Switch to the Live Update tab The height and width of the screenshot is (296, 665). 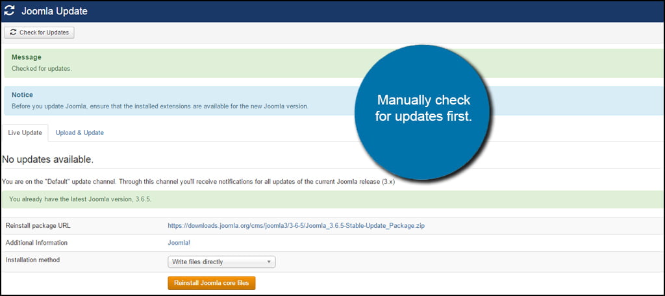pyautogui.click(x=25, y=132)
